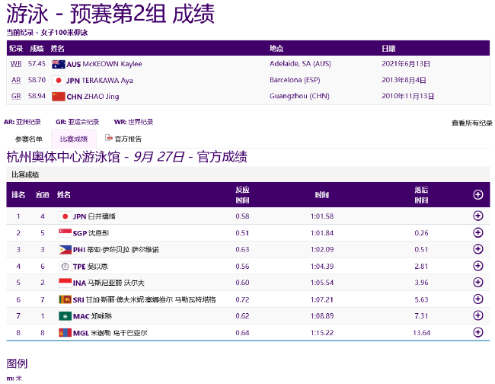
Task: Open the 查看所有纪录 link
Action: [x=471, y=123]
